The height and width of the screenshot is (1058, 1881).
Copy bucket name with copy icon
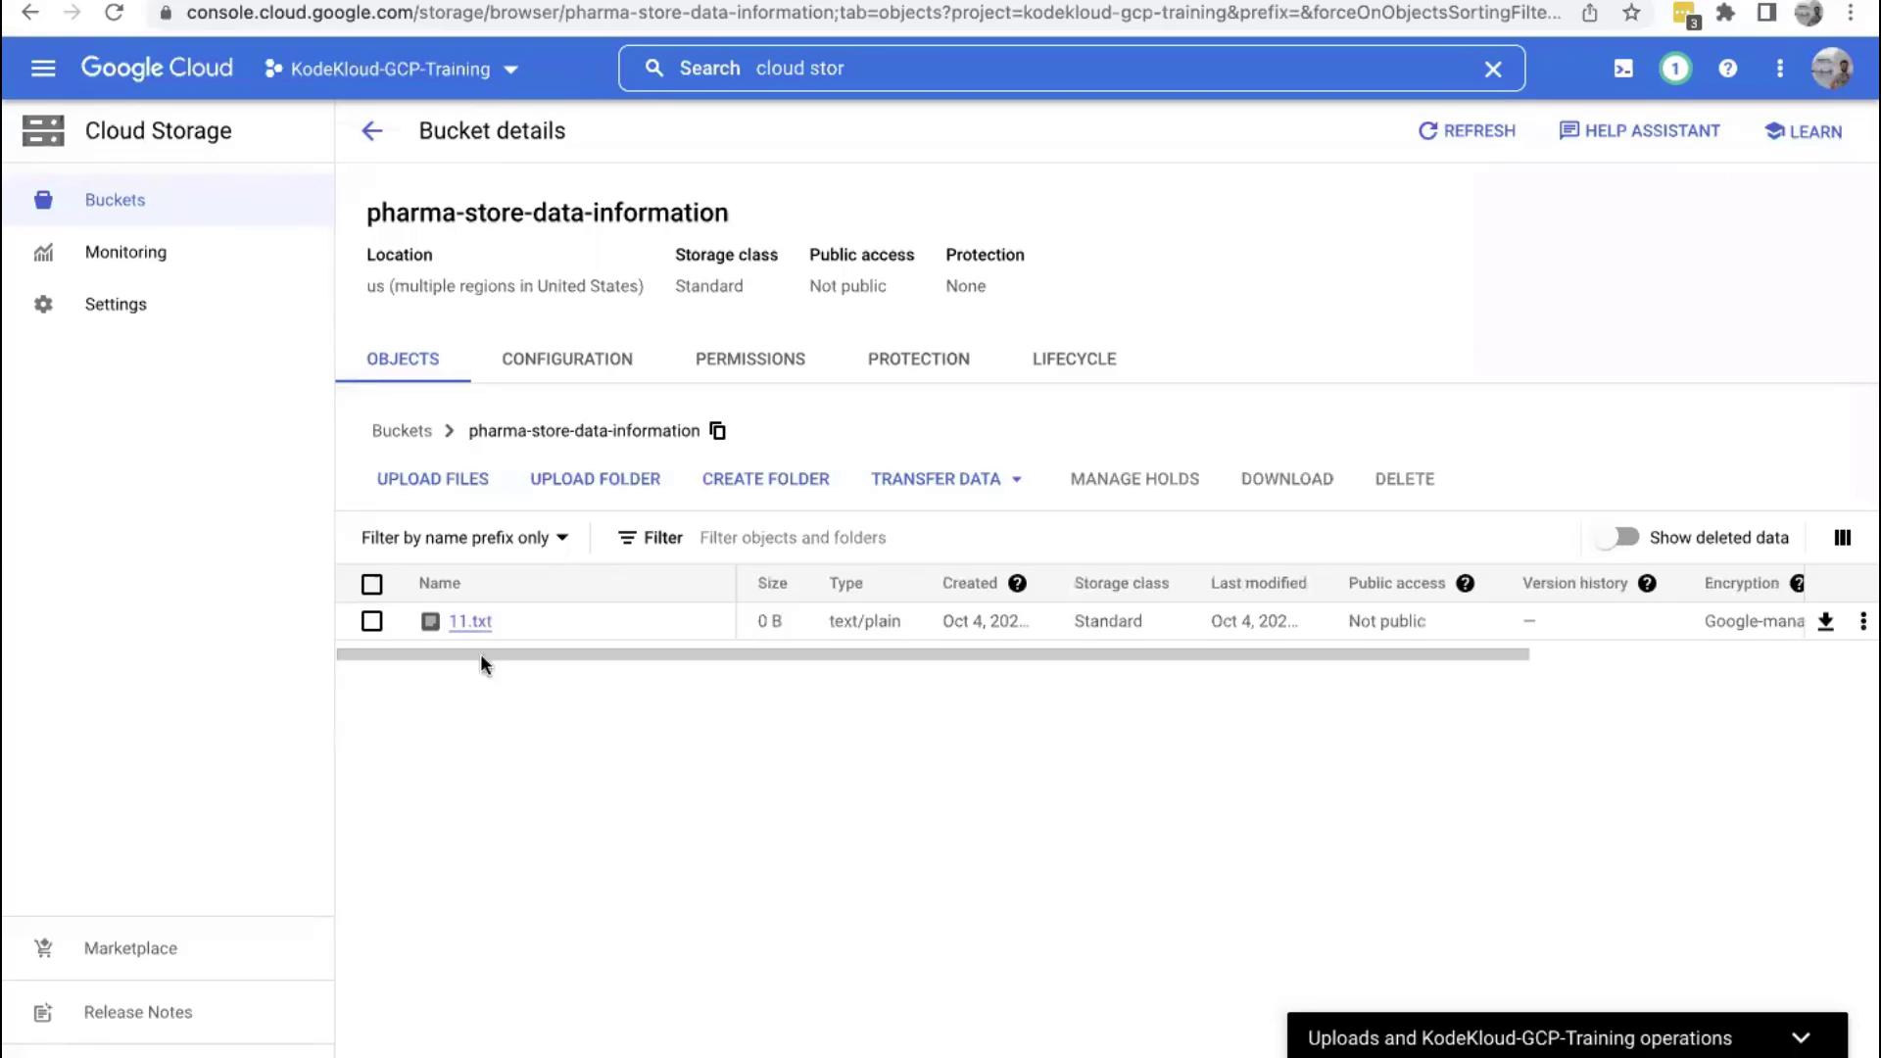(717, 431)
